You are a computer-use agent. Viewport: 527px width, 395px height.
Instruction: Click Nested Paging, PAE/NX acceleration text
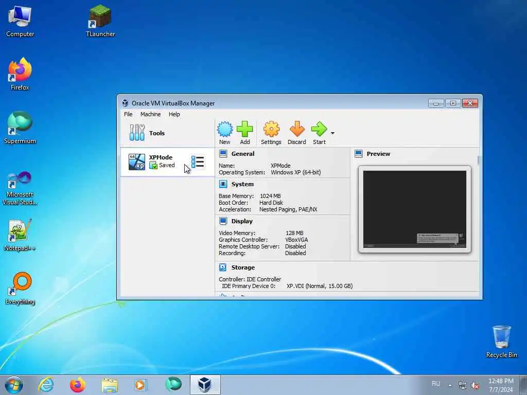tap(288, 209)
